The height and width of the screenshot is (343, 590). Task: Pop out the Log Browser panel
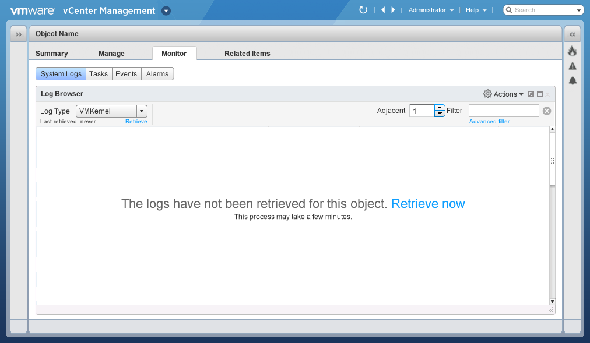point(531,94)
